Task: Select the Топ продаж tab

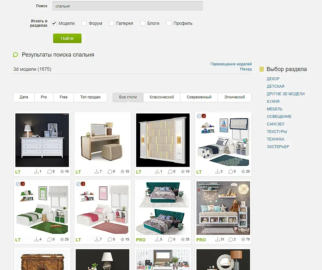Action: pos(90,97)
